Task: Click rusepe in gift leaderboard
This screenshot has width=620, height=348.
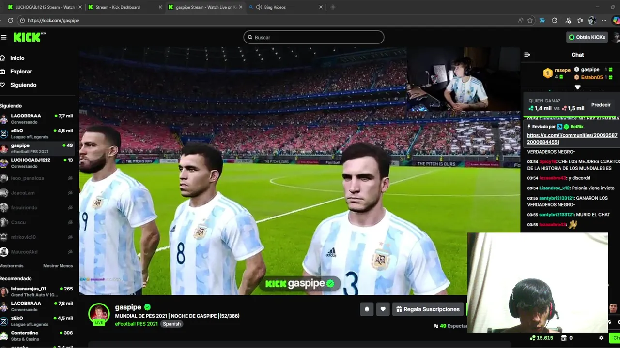Action: coord(562,70)
